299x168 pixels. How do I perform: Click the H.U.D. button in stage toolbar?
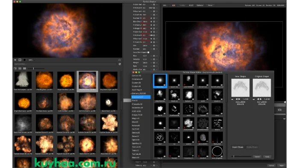[x=191, y=5]
